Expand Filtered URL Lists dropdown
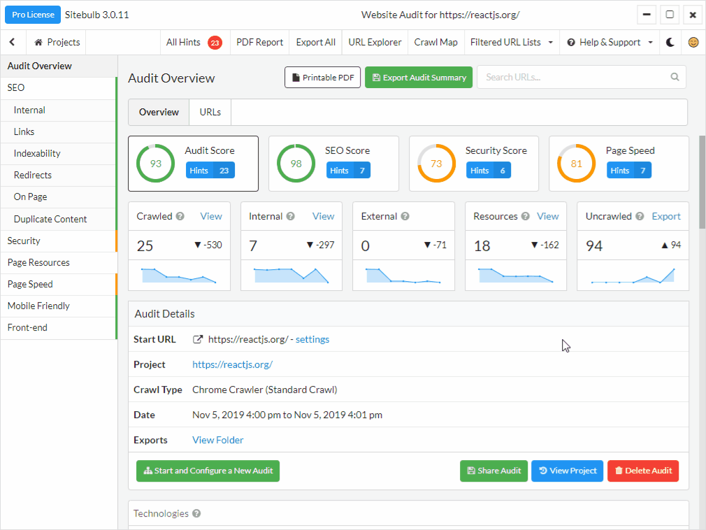This screenshot has height=530, width=706. point(512,42)
